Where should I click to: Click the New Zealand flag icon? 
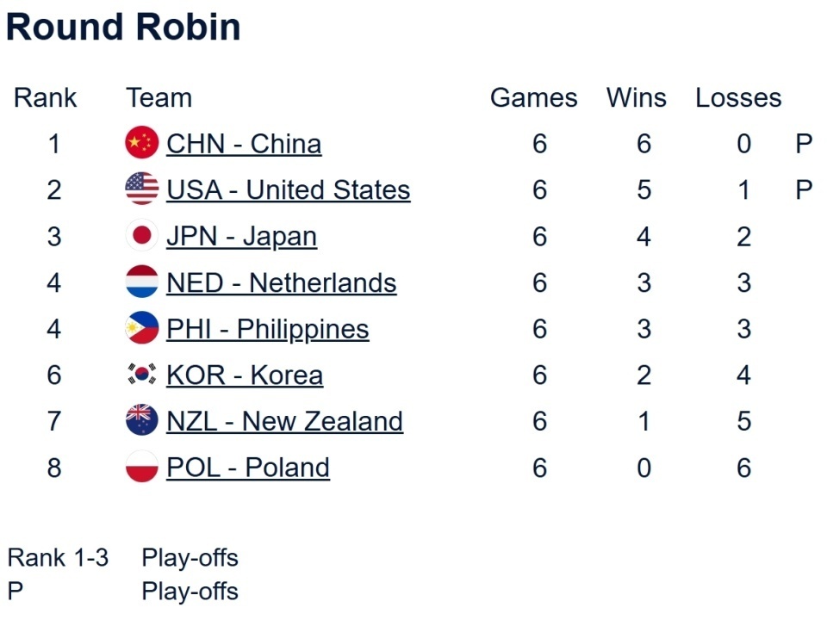pyautogui.click(x=142, y=421)
